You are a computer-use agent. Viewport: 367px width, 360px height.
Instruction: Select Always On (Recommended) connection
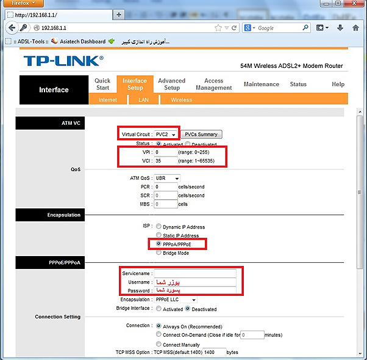(159, 326)
